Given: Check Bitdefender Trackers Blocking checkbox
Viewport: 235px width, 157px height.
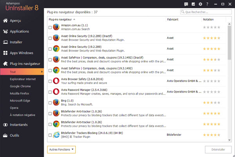Looking at the screenshot, I should click(x=50, y=135).
